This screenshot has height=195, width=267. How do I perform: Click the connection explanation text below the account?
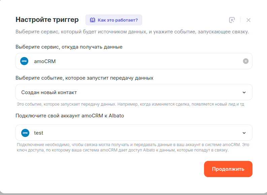pyautogui.click(x=133, y=147)
